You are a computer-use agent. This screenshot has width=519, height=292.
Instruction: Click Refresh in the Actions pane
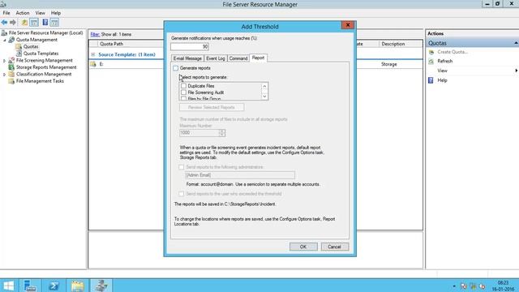[x=445, y=62]
